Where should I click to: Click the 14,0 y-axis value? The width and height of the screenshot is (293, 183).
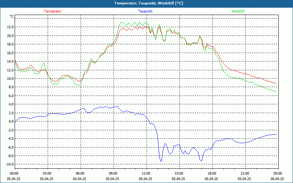click(x=11, y=61)
